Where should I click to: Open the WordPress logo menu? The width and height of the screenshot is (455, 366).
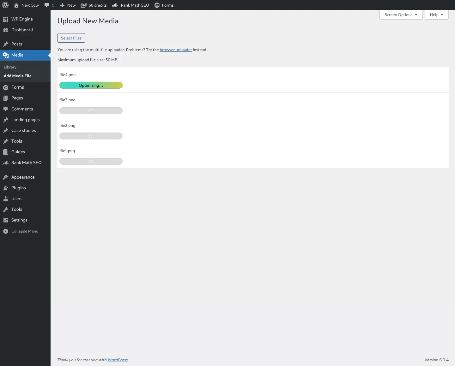click(5, 5)
